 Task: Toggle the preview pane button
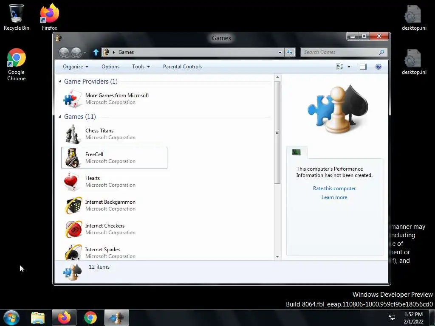coord(363,67)
